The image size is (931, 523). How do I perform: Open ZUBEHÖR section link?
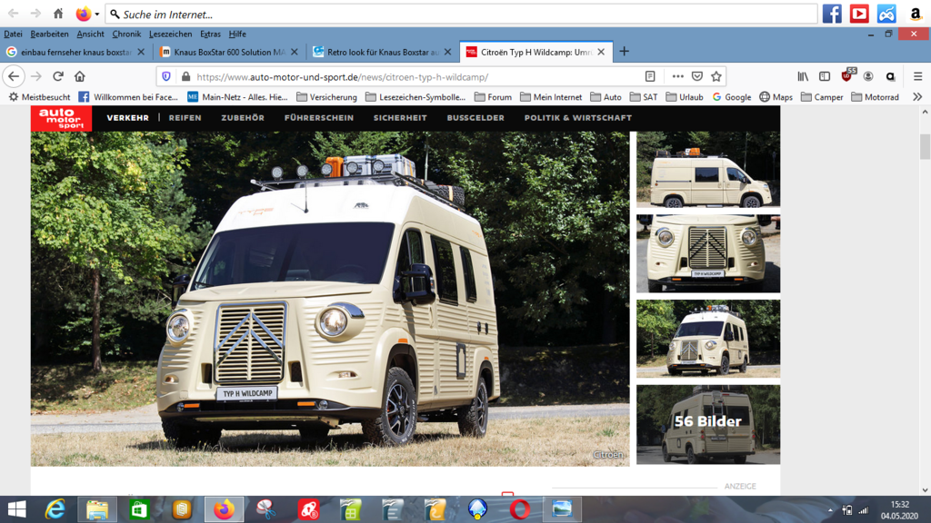[x=243, y=117]
